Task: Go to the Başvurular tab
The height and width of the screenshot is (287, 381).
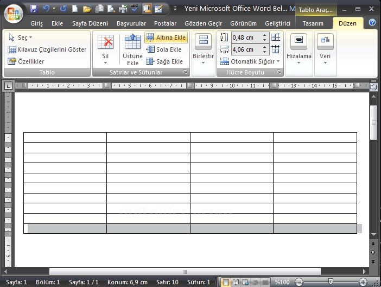Action: pyautogui.click(x=131, y=23)
